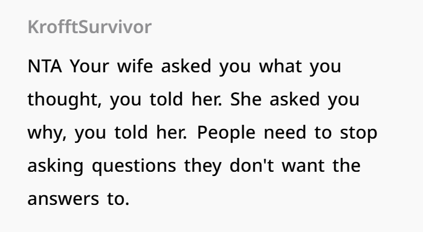
Task: Click the words 'She asked you'
Action: click(x=295, y=99)
